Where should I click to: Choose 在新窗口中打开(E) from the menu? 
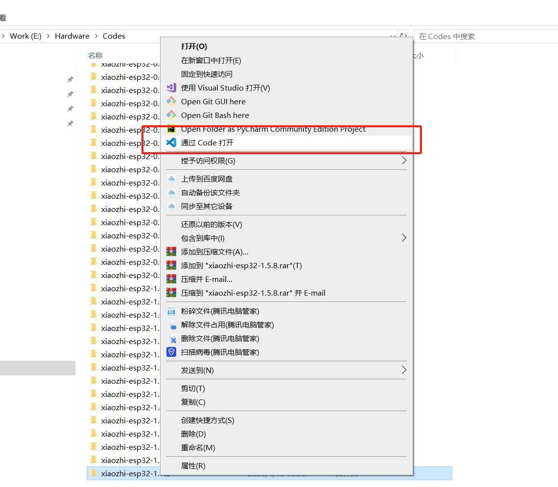(x=211, y=61)
